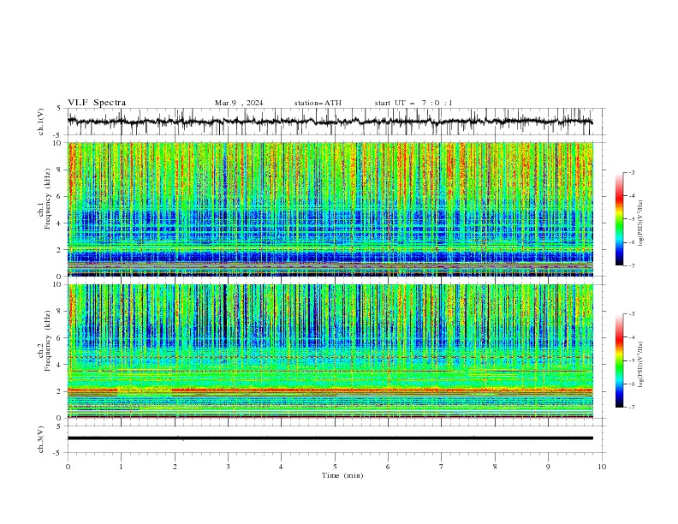
Task: Click inside the ch.2 spectrogram panel
Action: click(x=330, y=351)
